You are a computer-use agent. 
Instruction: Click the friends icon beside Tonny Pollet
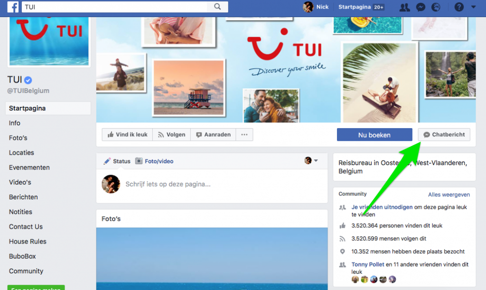(x=343, y=264)
